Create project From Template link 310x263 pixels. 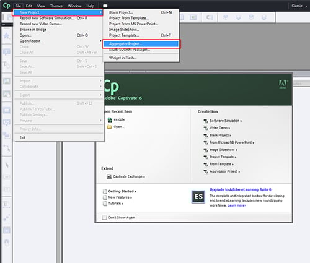point(221,164)
